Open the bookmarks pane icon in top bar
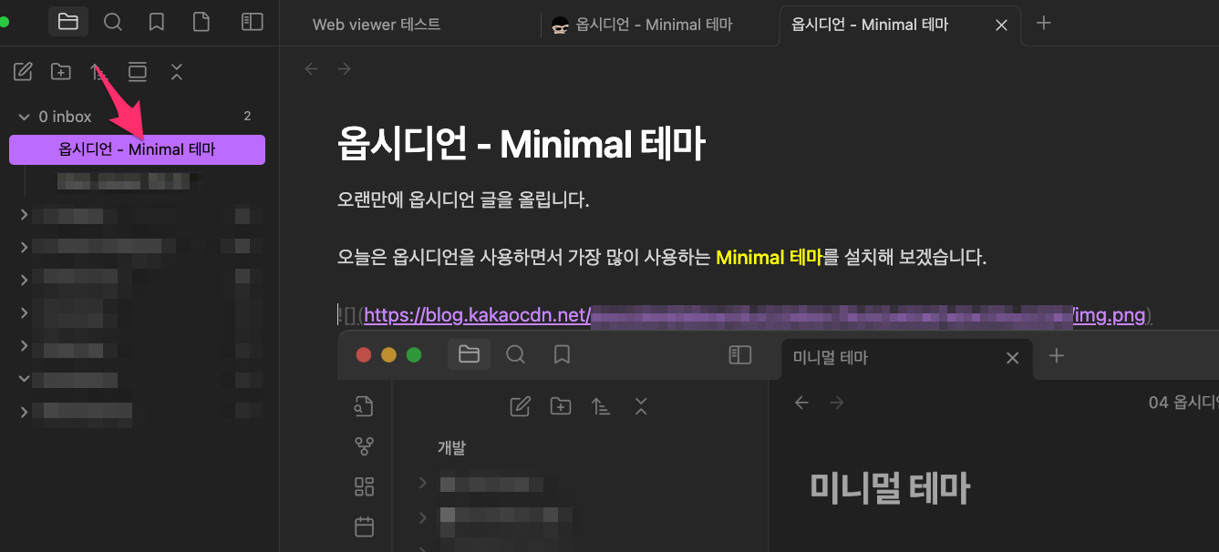The height and width of the screenshot is (552, 1219). point(157,22)
